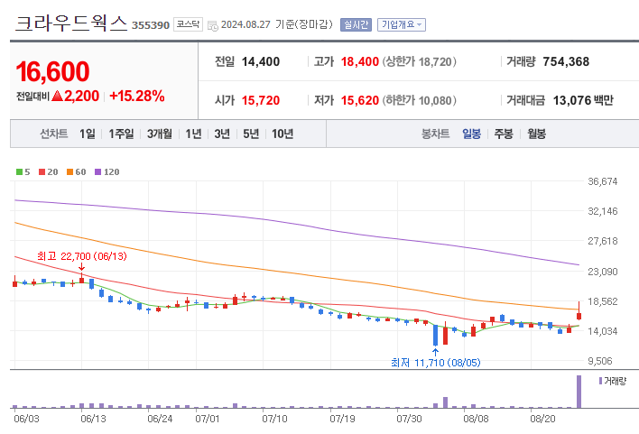Click the 06/03 date axis label
The width and height of the screenshot is (639, 434).
tap(26, 419)
